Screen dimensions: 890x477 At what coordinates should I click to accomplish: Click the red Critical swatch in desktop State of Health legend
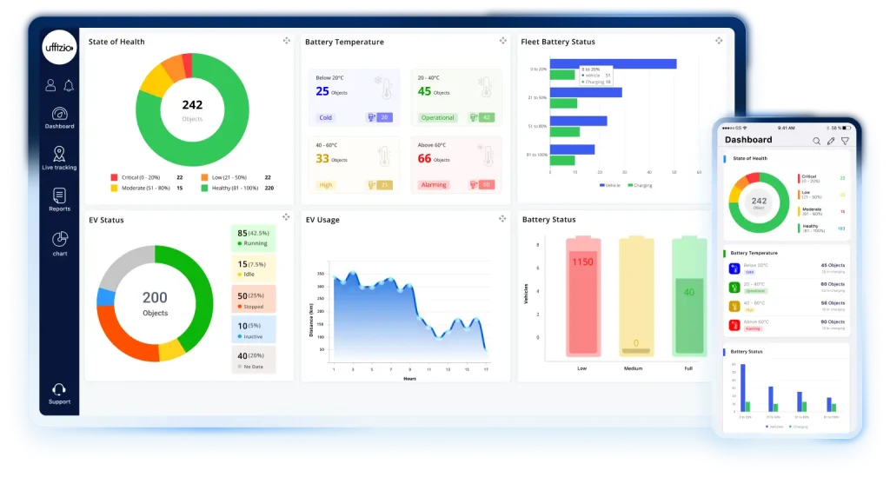click(x=114, y=177)
